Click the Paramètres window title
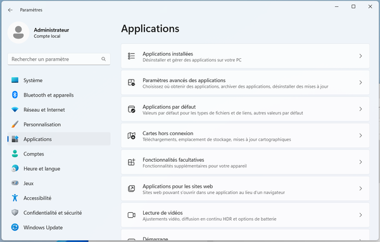Viewport: 380px width, 242px height. [31, 10]
